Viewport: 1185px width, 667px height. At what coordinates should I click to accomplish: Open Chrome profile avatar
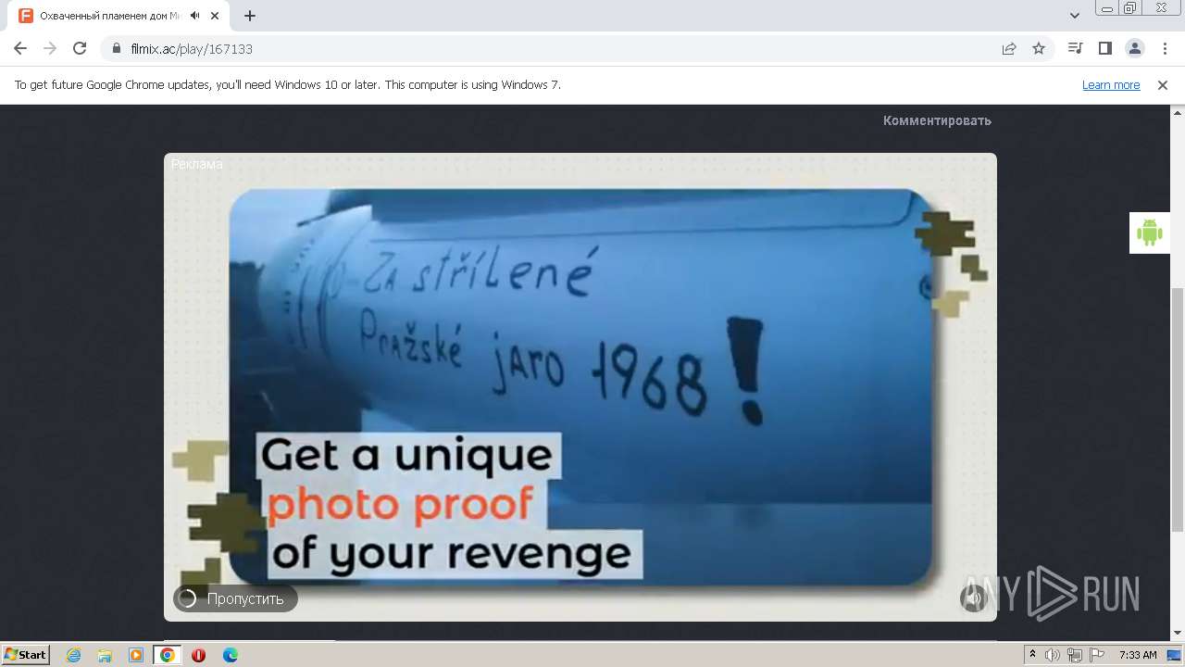[x=1134, y=48]
